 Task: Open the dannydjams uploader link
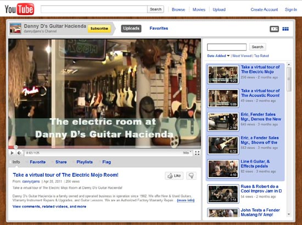[x=31, y=182]
